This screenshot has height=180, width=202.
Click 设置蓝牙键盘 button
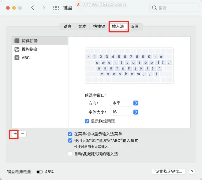point(169,171)
